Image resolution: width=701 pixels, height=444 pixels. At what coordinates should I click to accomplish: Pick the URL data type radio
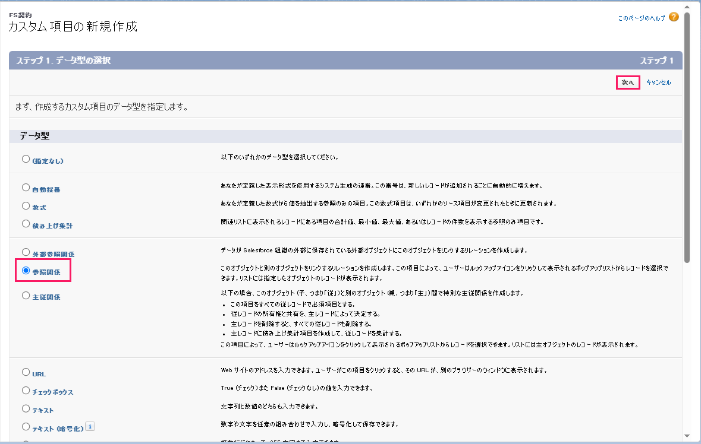pos(26,372)
